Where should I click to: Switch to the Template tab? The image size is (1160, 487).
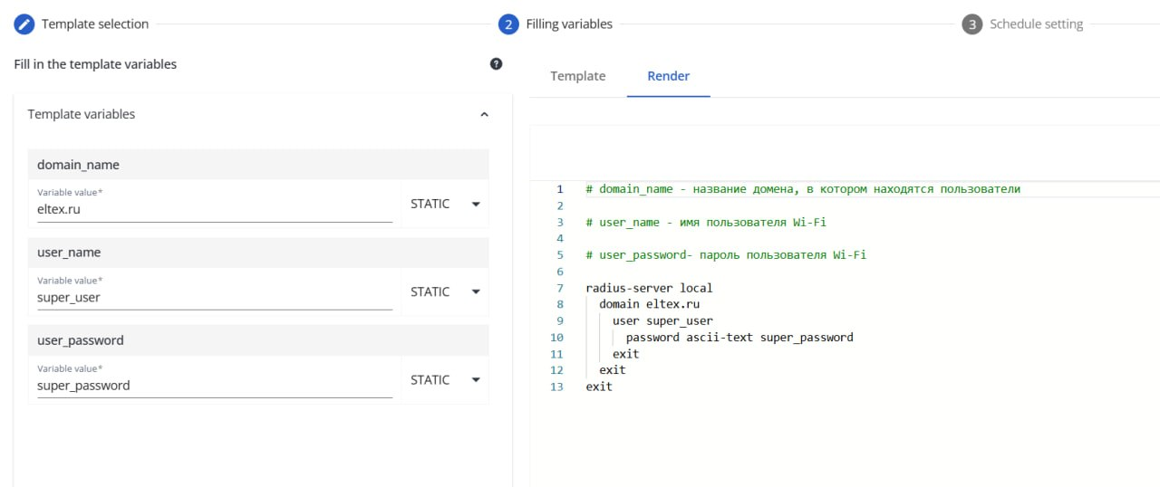click(577, 76)
